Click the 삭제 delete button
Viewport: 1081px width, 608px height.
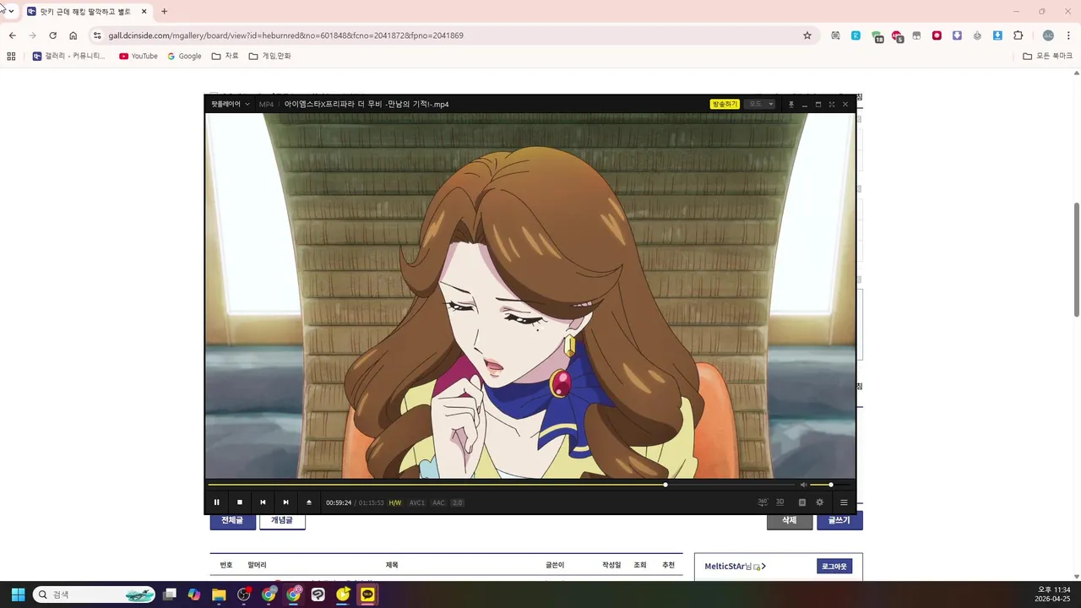(790, 520)
